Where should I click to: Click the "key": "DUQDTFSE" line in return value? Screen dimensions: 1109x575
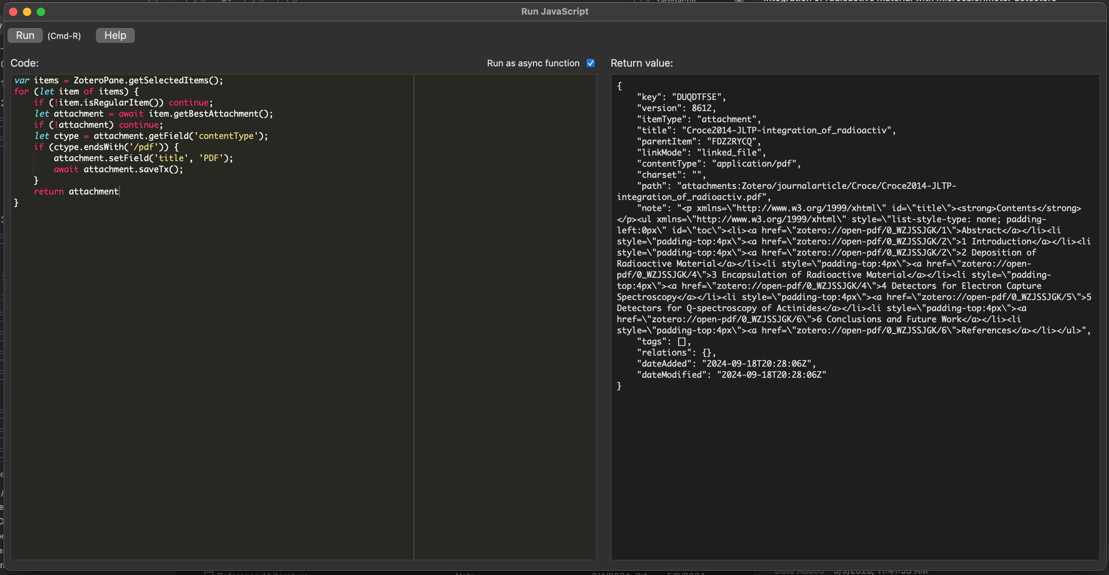tap(681, 97)
